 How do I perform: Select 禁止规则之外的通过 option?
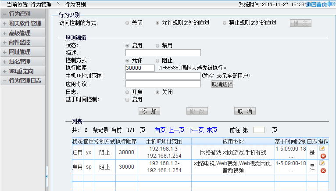225,23
